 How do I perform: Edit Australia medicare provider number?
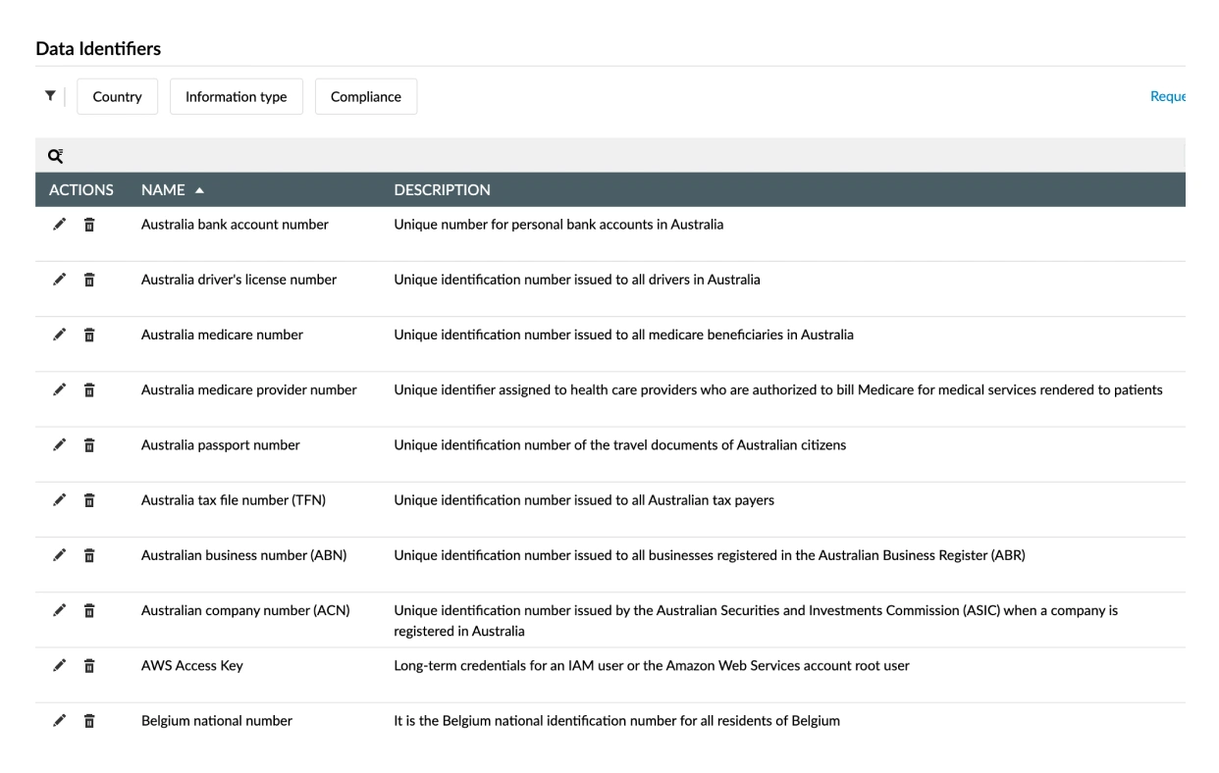click(60, 390)
